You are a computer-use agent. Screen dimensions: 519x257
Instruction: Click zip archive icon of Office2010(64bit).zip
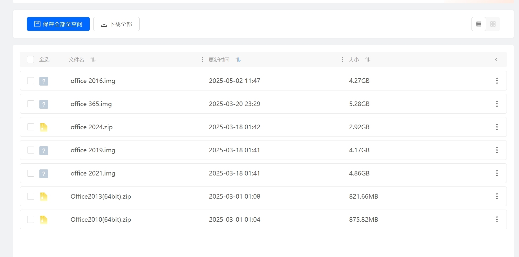point(44,220)
